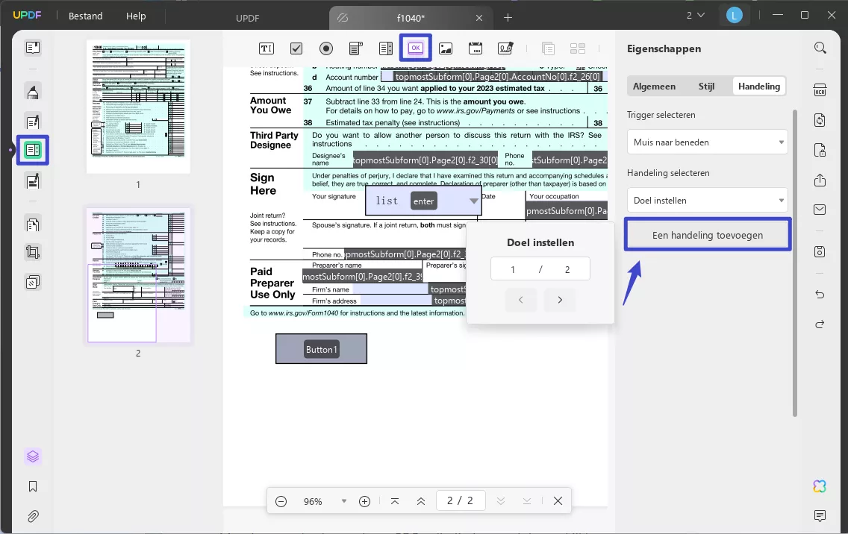Switch to the Handeling tab
Viewport: 848px width, 534px height.
758,86
